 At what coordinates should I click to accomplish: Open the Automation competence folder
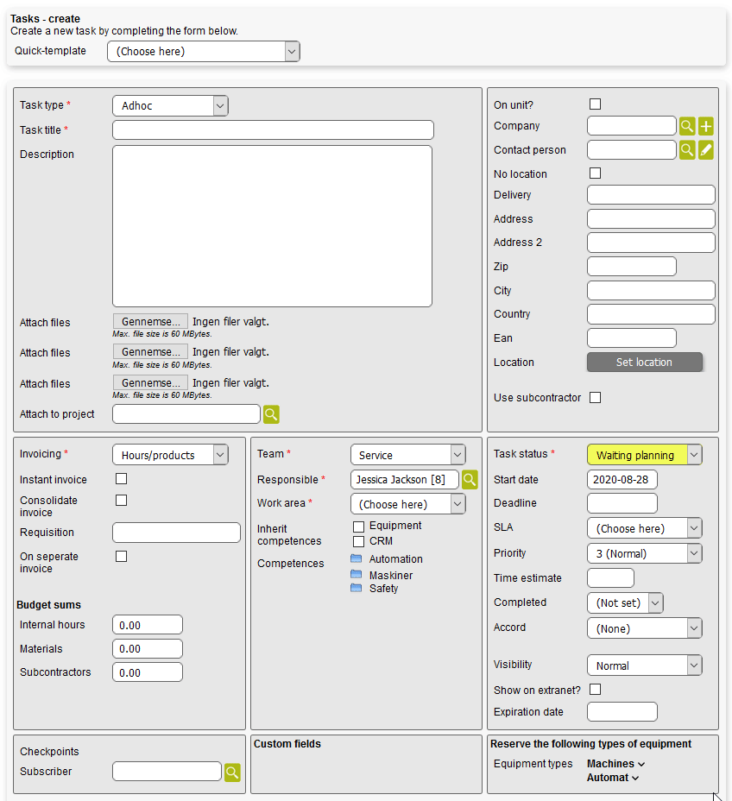[x=357, y=558]
